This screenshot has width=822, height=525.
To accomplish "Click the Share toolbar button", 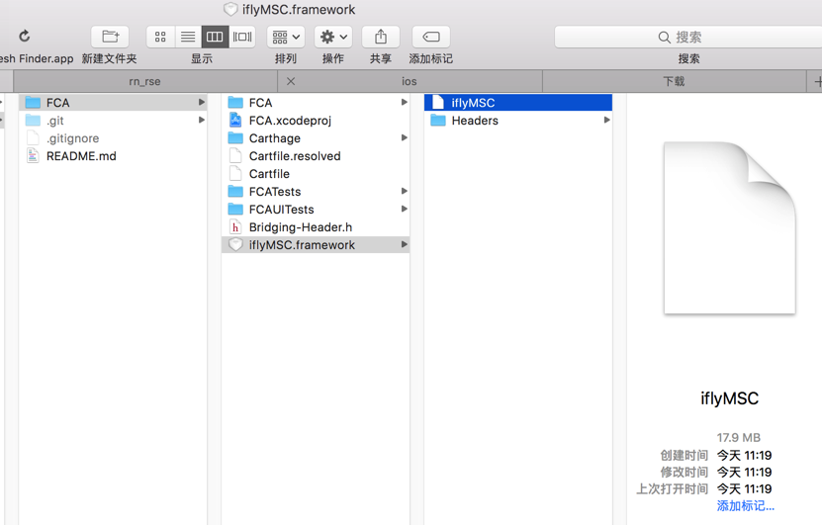I will [381, 37].
